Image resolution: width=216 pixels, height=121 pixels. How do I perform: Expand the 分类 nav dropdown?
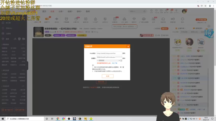pyautogui.click(x=61, y=11)
